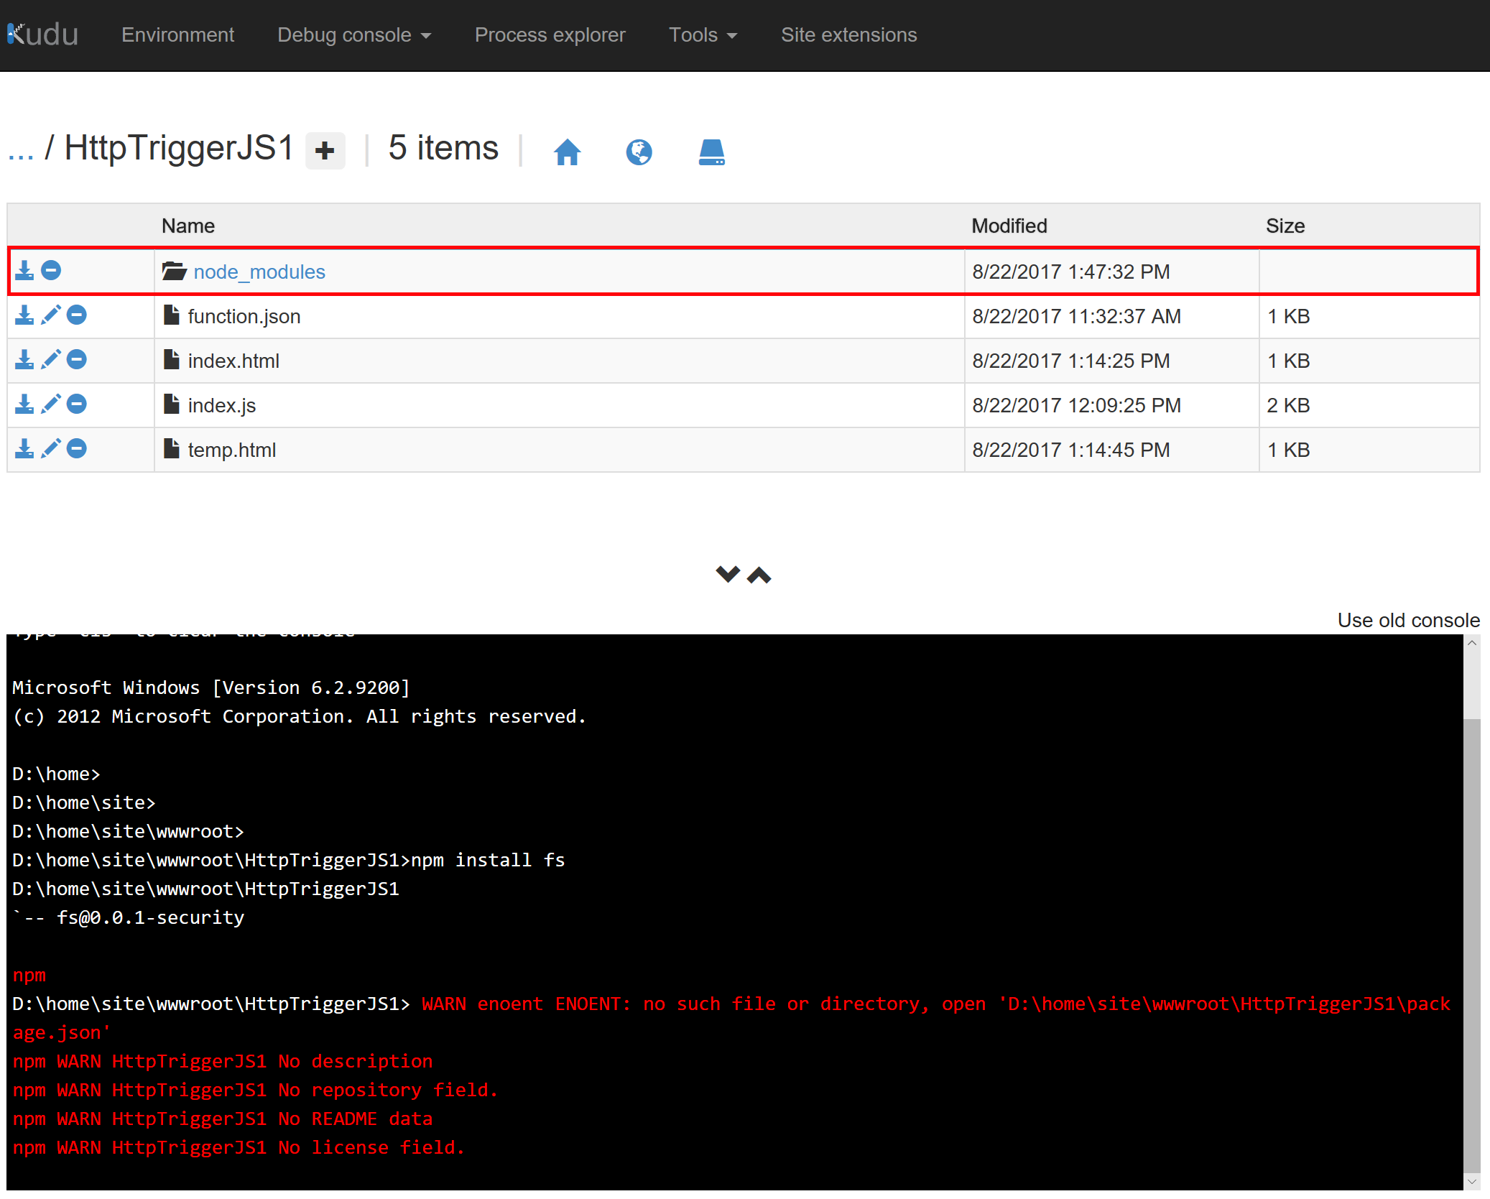Click the function.json file icon

click(171, 315)
